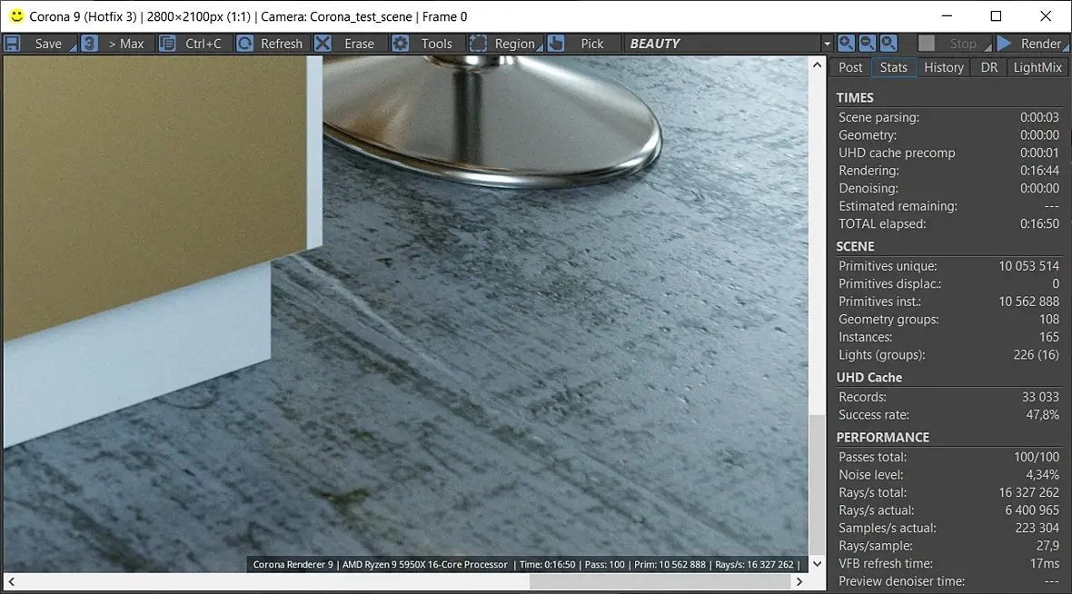Expand the Save options arrow

pyautogui.click(x=74, y=48)
